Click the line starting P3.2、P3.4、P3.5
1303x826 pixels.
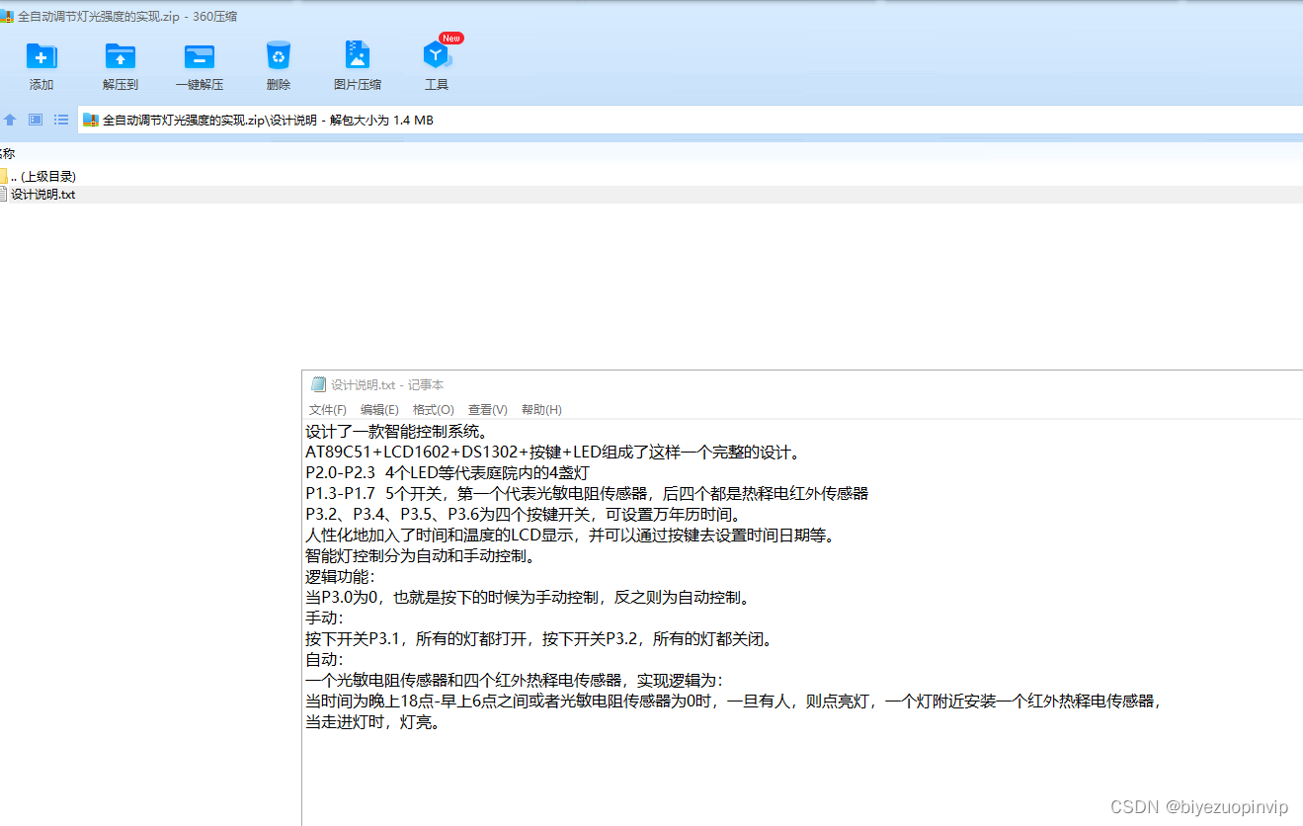(x=524, y=515)
